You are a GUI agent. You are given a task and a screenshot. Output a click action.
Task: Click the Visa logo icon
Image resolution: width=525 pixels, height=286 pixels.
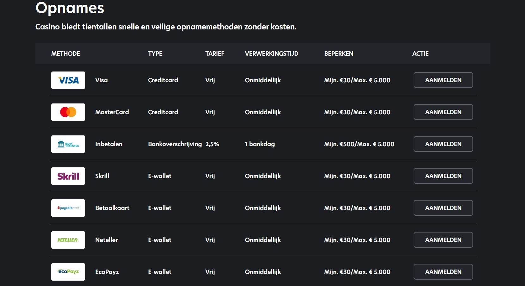(x=68, y=80)
